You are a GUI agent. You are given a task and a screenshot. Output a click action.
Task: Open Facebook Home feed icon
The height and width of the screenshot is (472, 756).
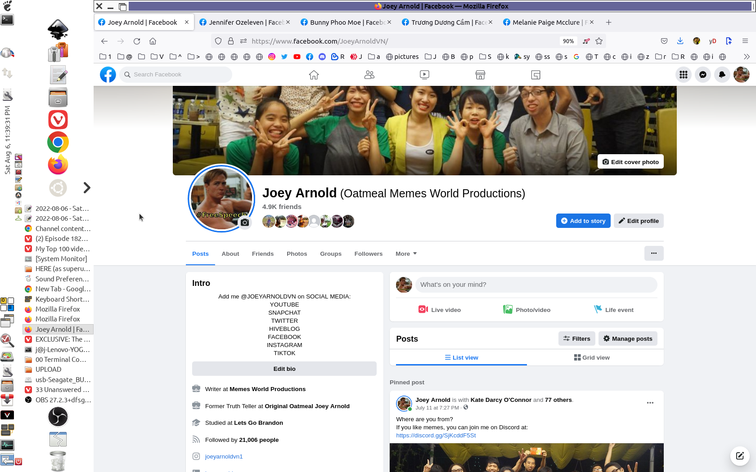click(x=314, y=75)
